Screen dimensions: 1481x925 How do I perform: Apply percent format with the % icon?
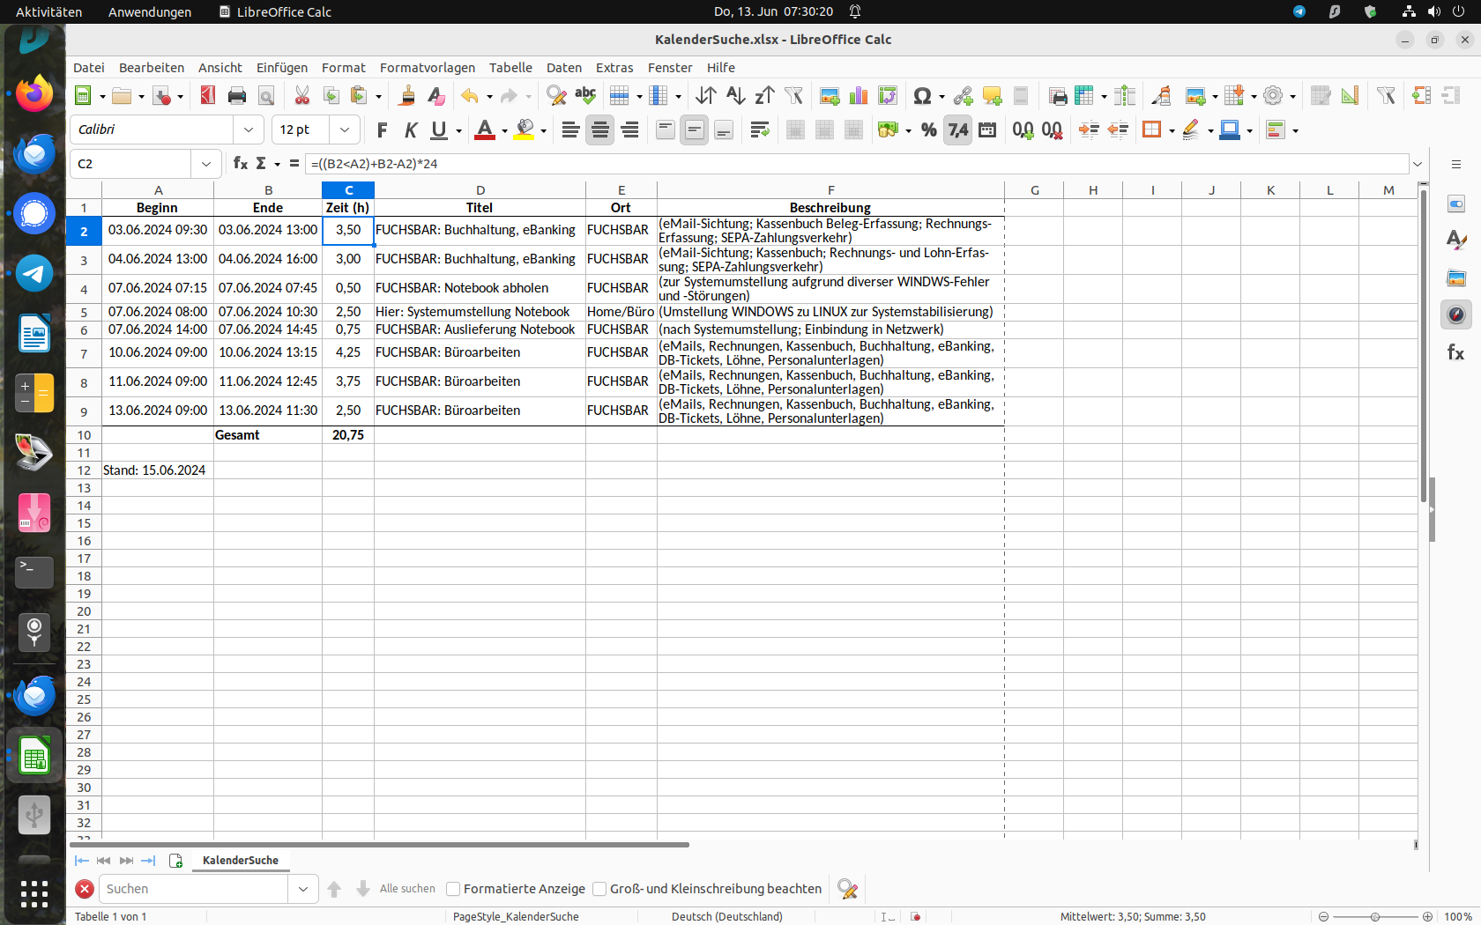[928, 130]
